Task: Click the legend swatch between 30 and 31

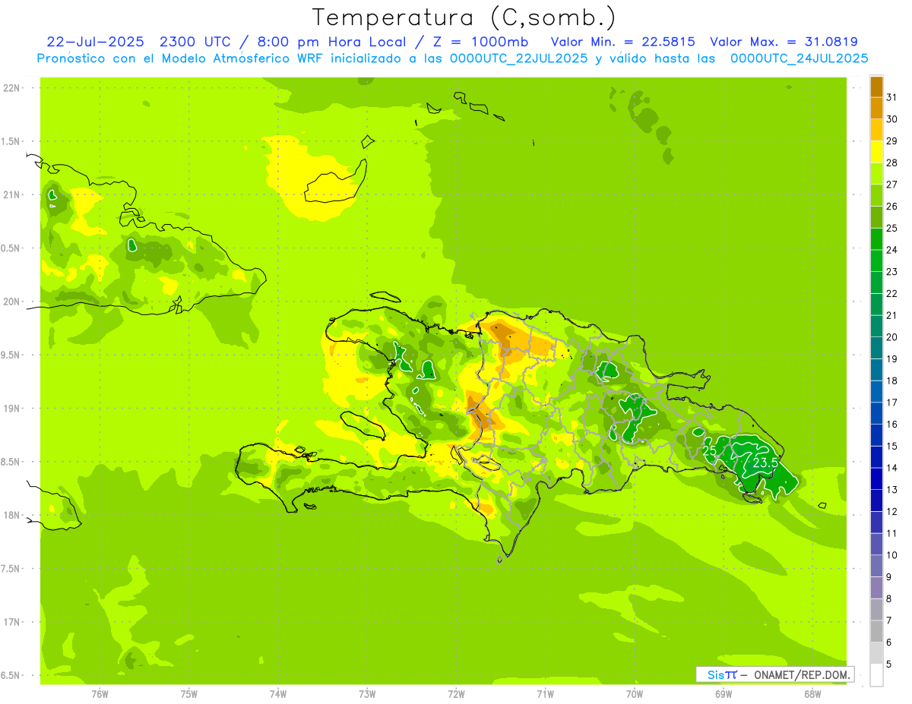Action: coord(876,108)
